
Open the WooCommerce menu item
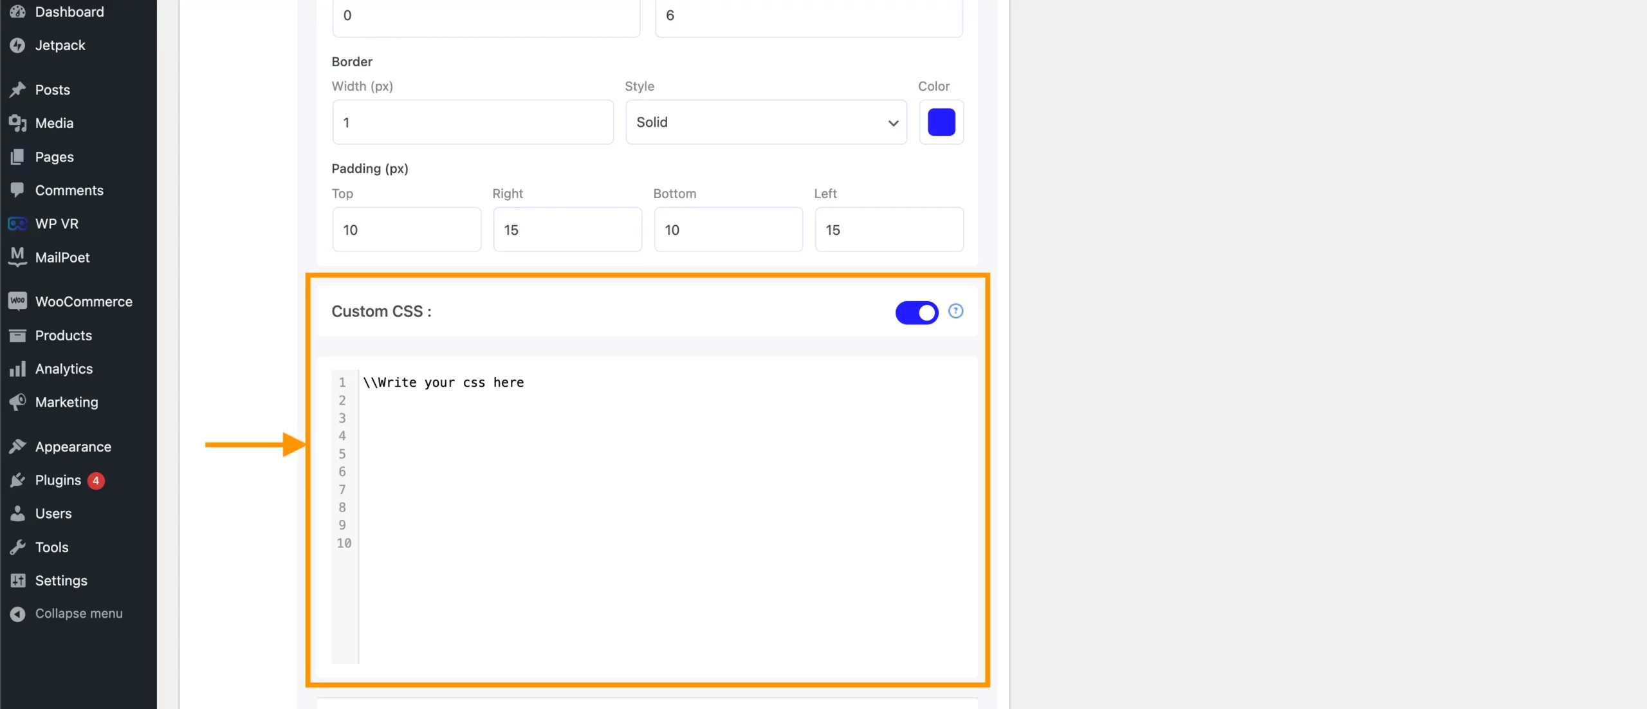pos(83,302)
